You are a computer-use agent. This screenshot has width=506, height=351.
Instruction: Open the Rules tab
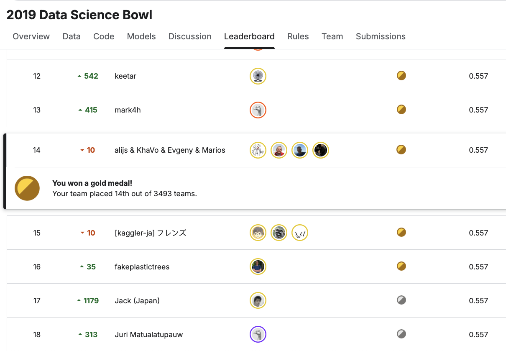[x=298, y=36]
